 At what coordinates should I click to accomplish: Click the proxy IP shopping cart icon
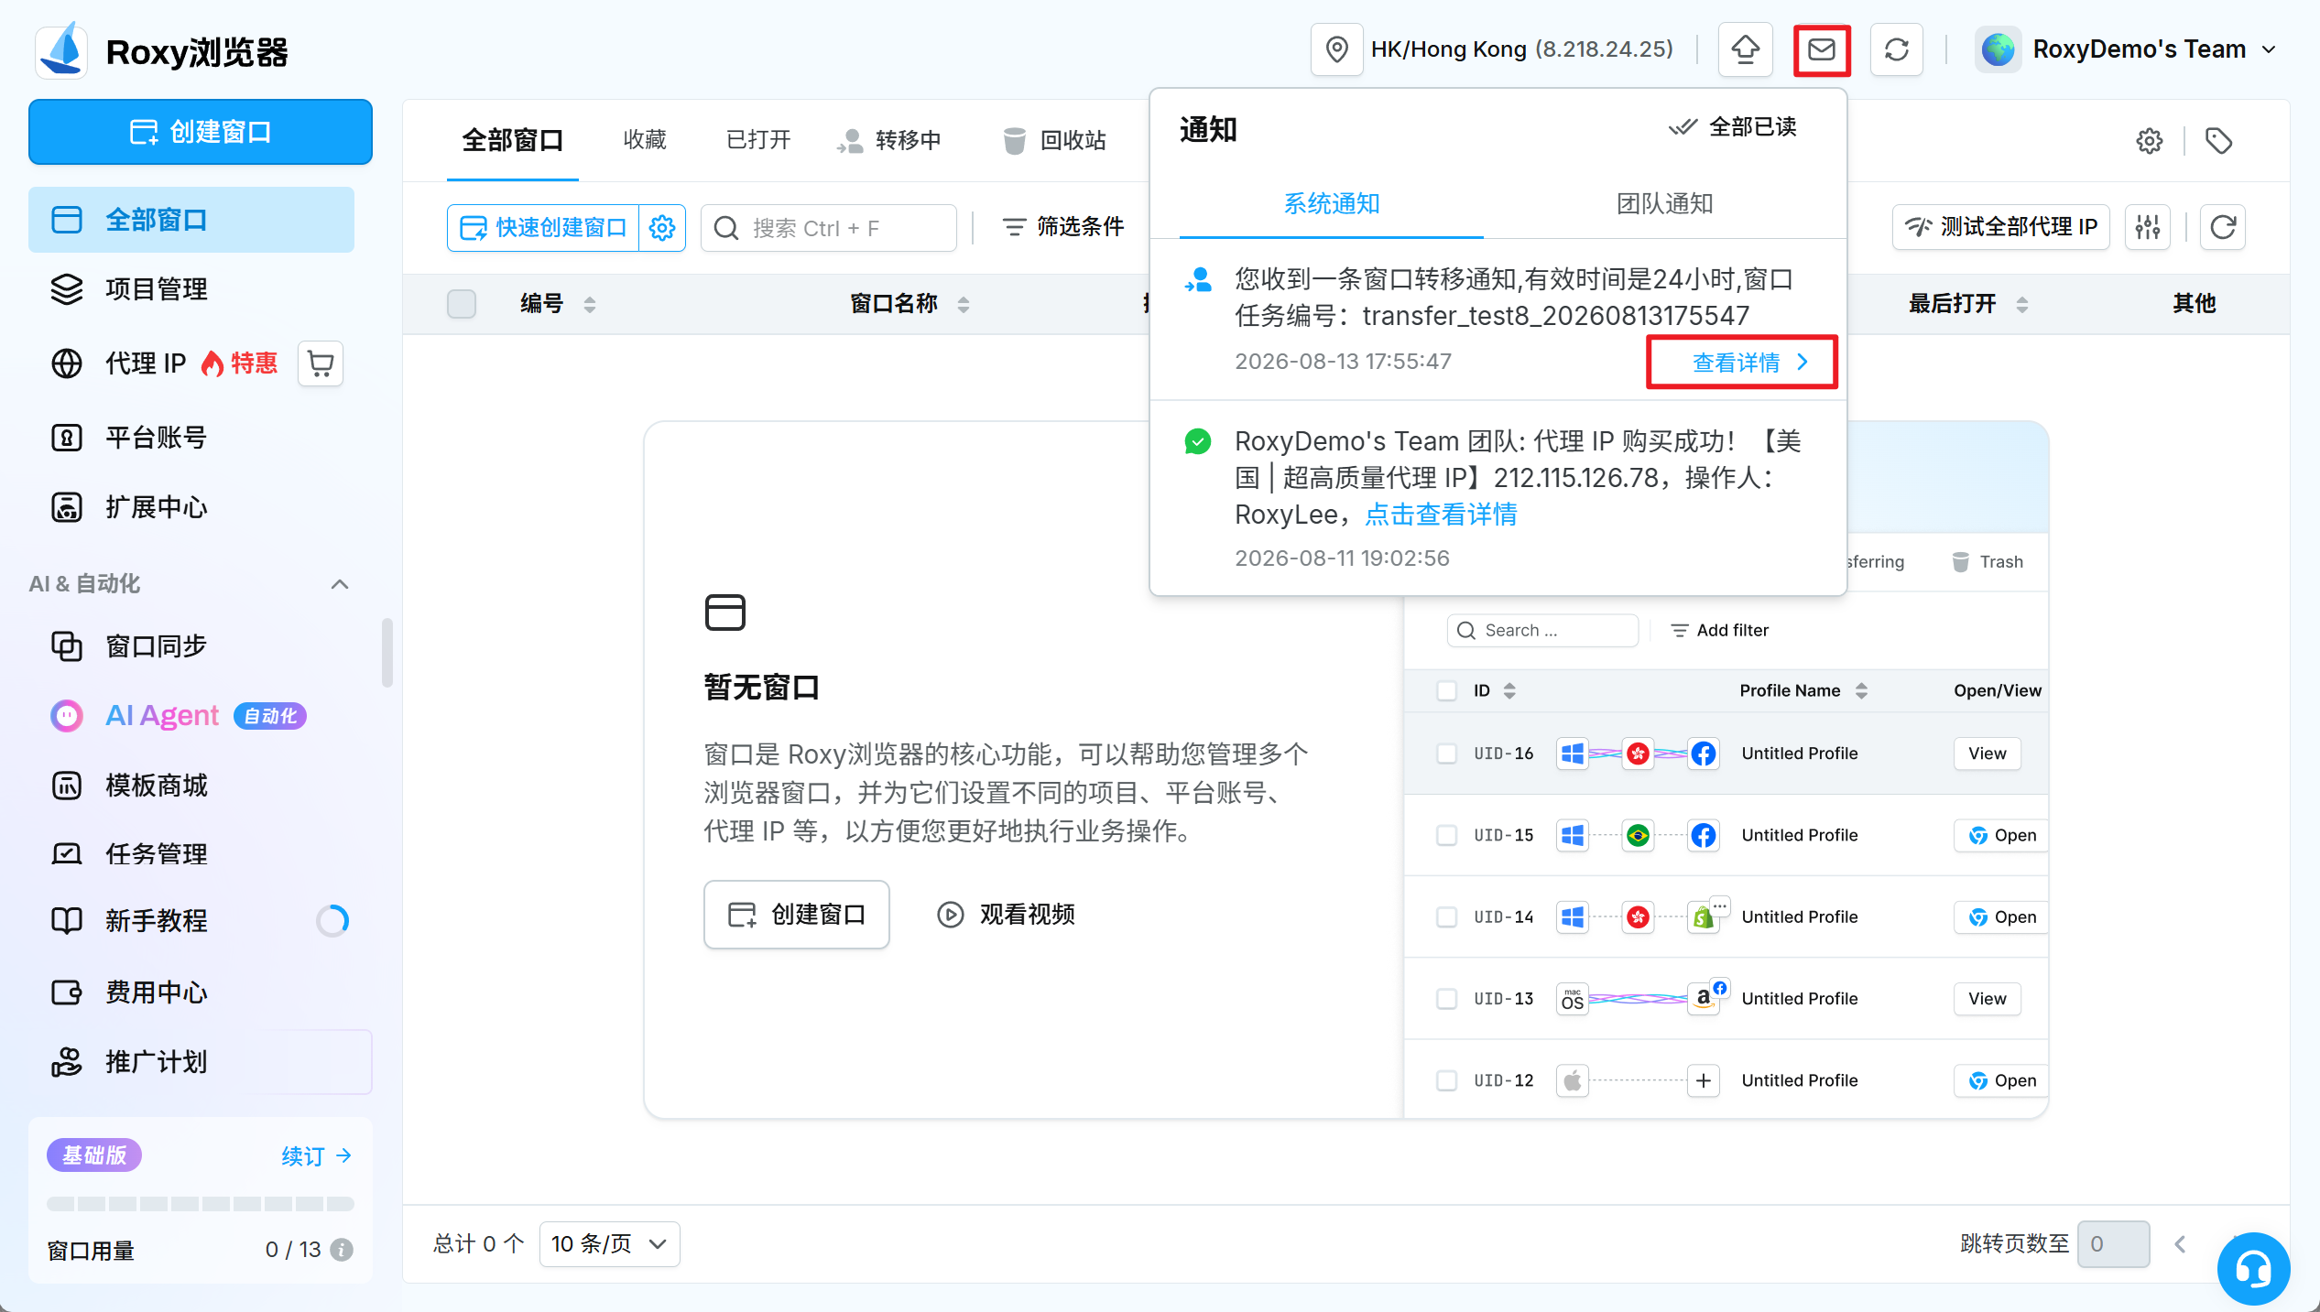[320, 363]
